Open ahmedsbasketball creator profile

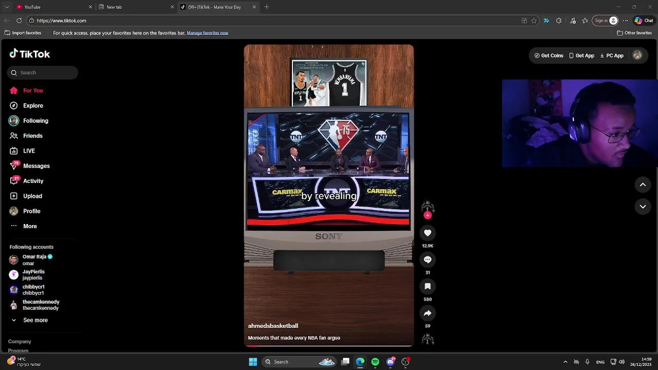tap(273, 326)
